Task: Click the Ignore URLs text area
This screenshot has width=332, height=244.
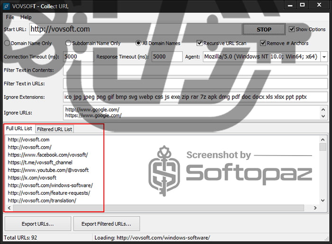Action: (x=192, y=113)
